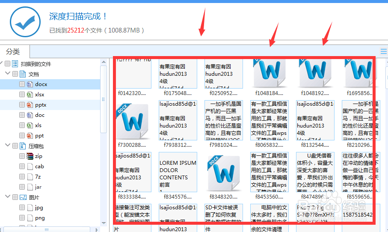This screenshot has height=232, width=388.
Task: Select the Word file icon f1048192
Action: click(315, 74)
